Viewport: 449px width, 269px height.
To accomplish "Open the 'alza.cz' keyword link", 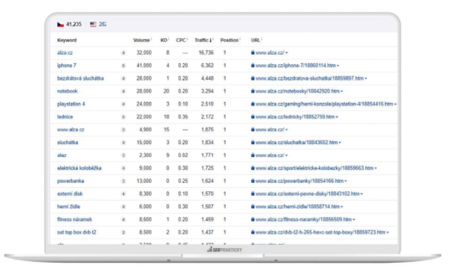I will [x=65, y=53].
